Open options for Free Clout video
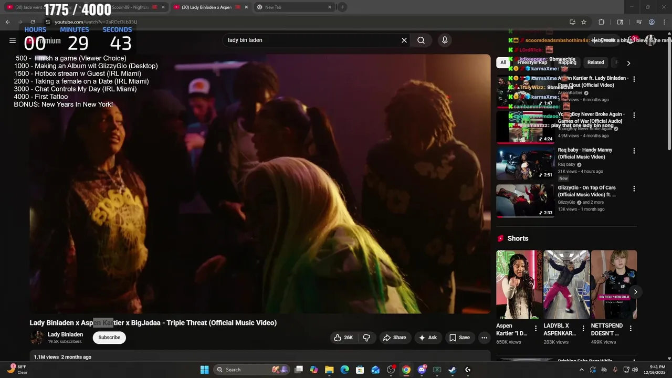 pos(634,79)
